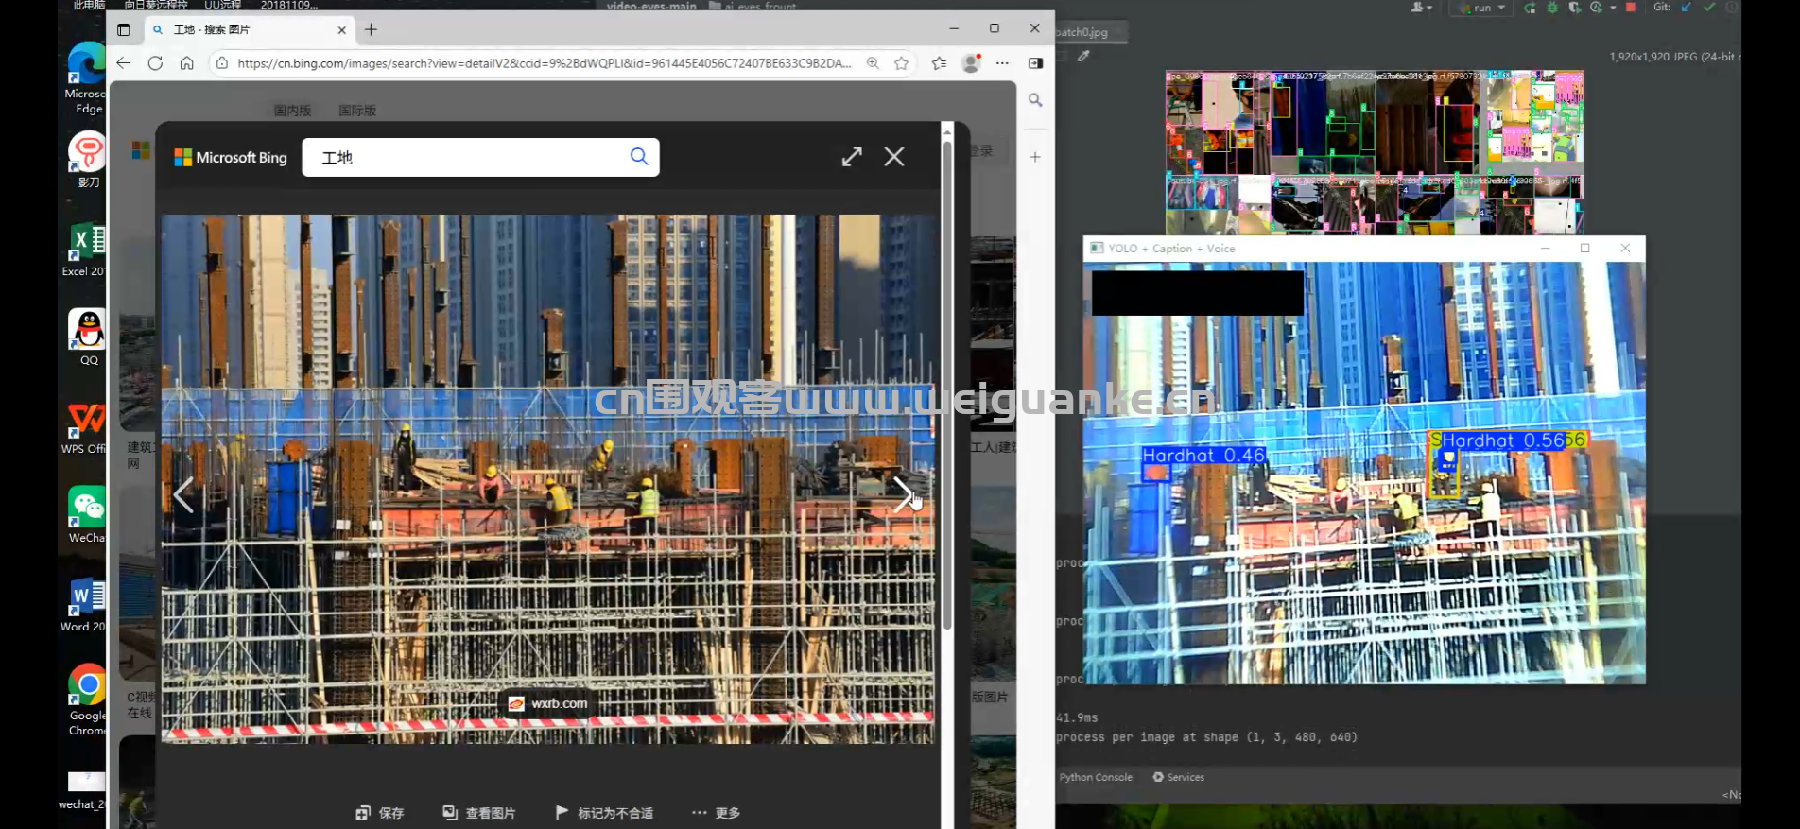Select the 国际版 tab on Bing
1800x829 pixels.
357,111
